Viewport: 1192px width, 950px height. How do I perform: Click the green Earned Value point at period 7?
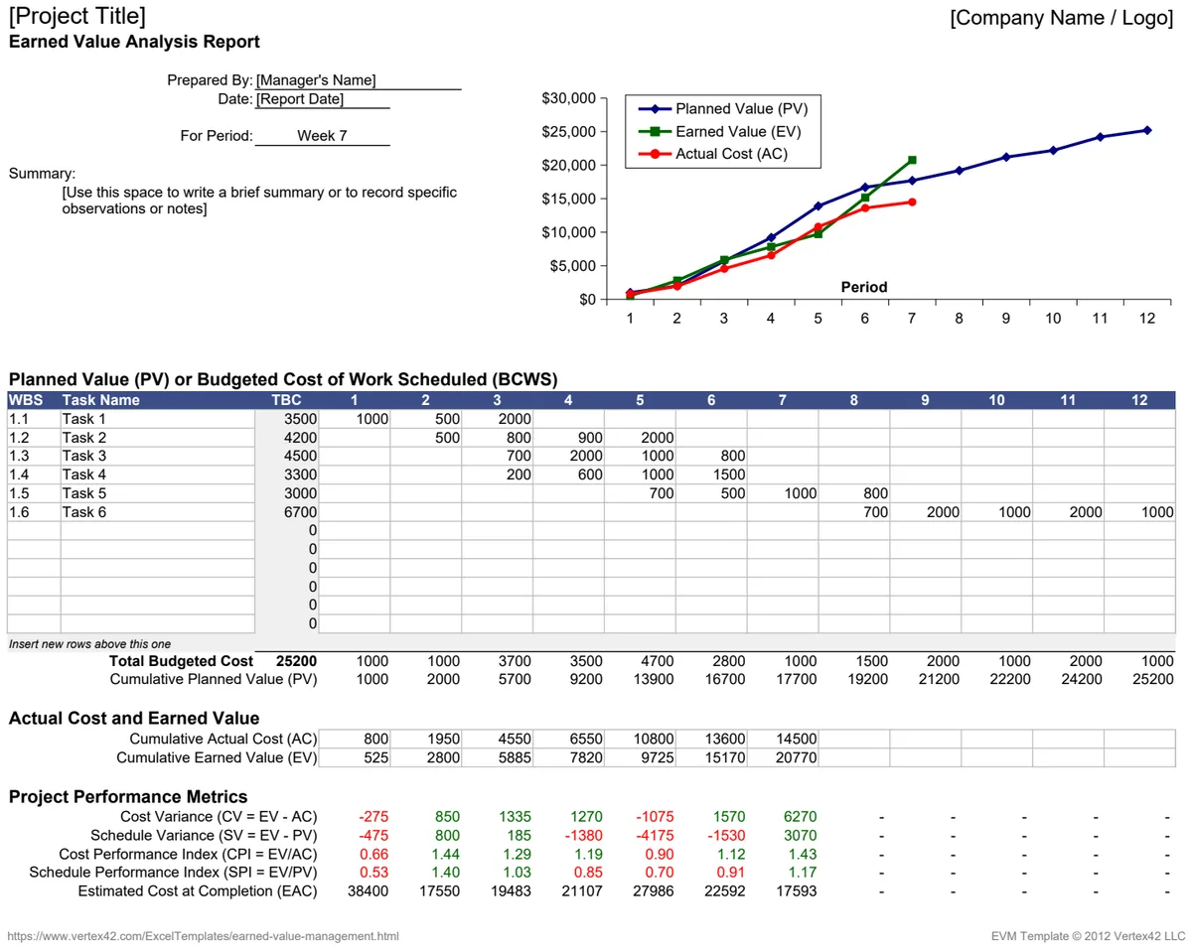tap(912, 160)
